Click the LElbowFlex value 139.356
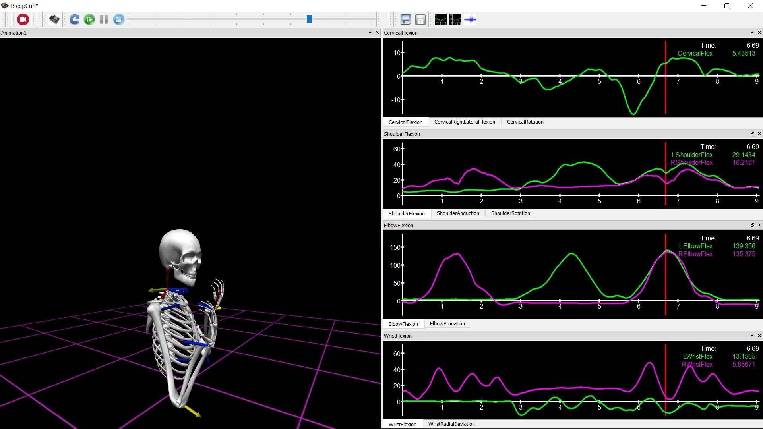This screenshot has height=429, width=763. tap(744, 246)
